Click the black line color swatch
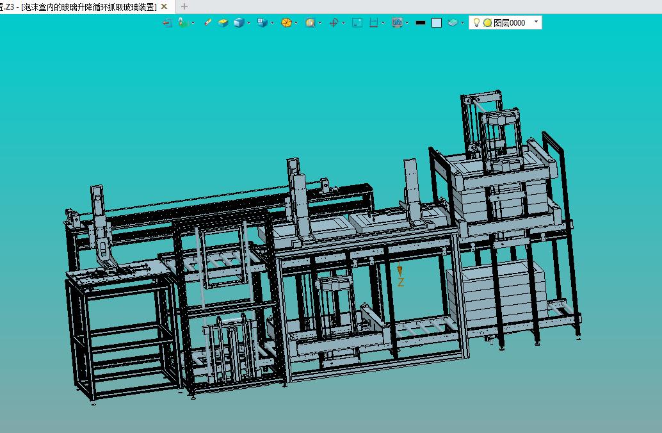This screenshot has width=662, height=433. [421, 23]
